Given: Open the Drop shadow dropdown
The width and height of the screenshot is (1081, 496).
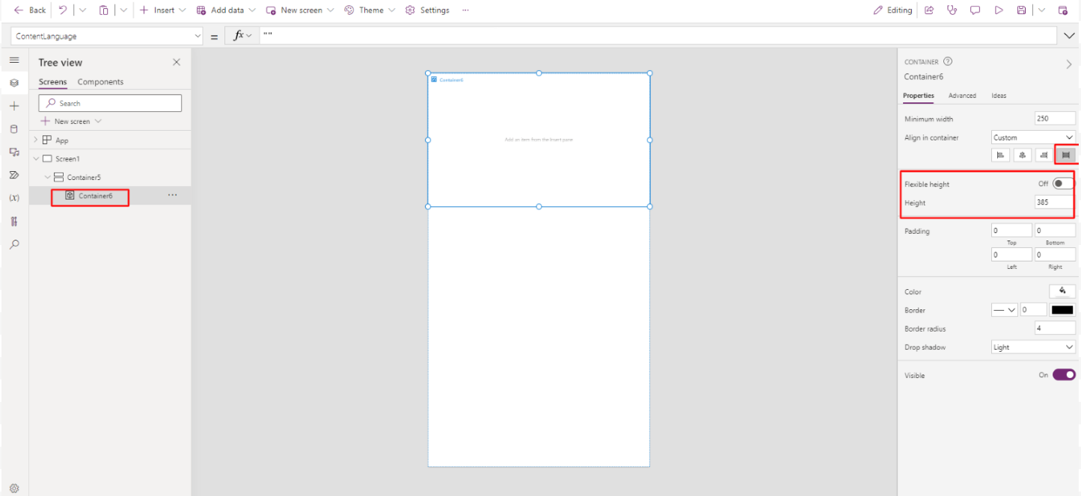Looking at the screenshot, I should pyautogui.click(x=1033, y=347).
